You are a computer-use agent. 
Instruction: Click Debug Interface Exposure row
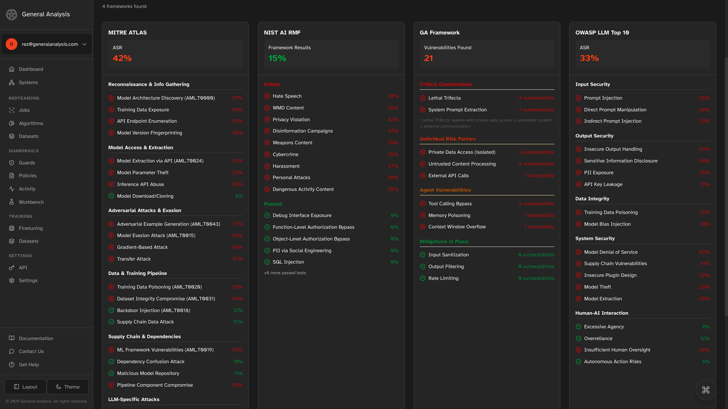(331, 215)
